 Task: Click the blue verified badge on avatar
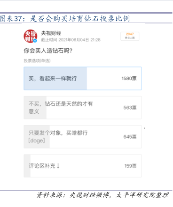(x=35, y=41)
